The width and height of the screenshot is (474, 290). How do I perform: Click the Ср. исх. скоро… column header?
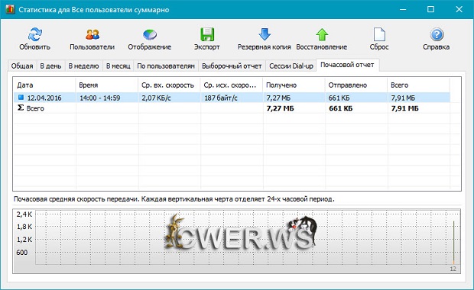click(232, 85)
